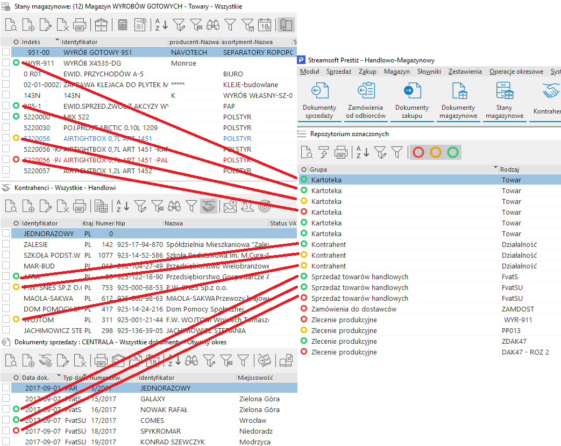Tick checkbox for MAOLA-SAKWA contractor row
561x446 pixels.
[6, 298]
